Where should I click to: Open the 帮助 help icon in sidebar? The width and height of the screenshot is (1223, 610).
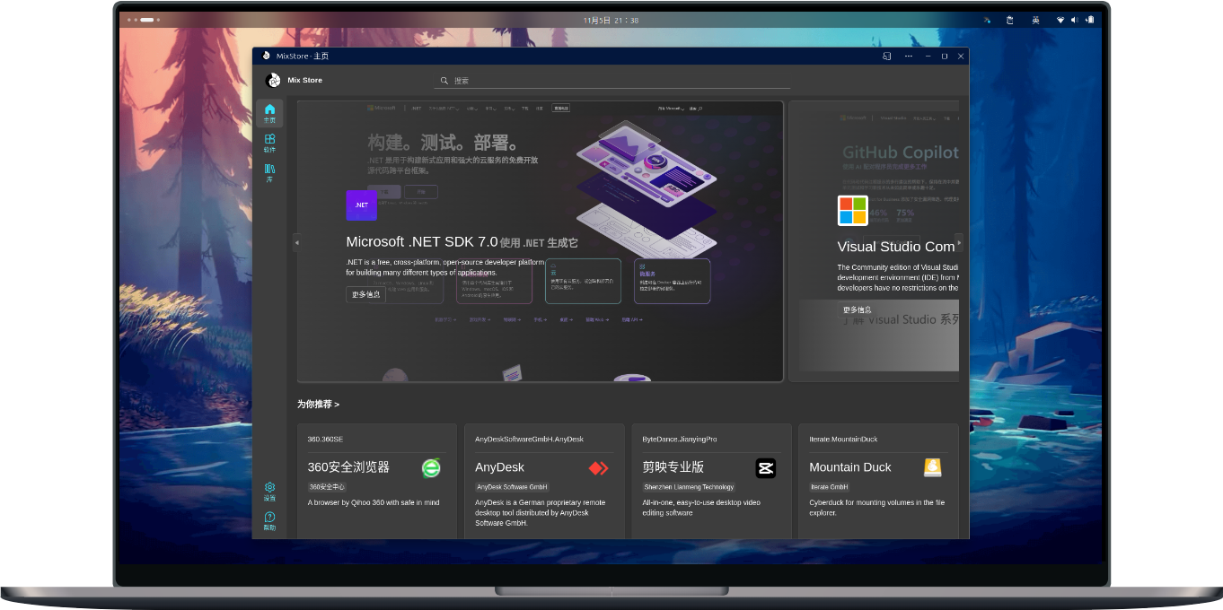tap(269, 520)
